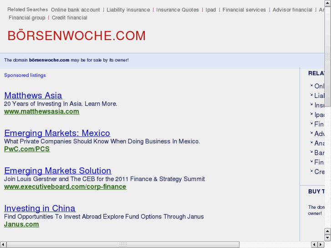
Task: Click horizontal scrollbar left arrow at far left
Action: pos(3,245)
